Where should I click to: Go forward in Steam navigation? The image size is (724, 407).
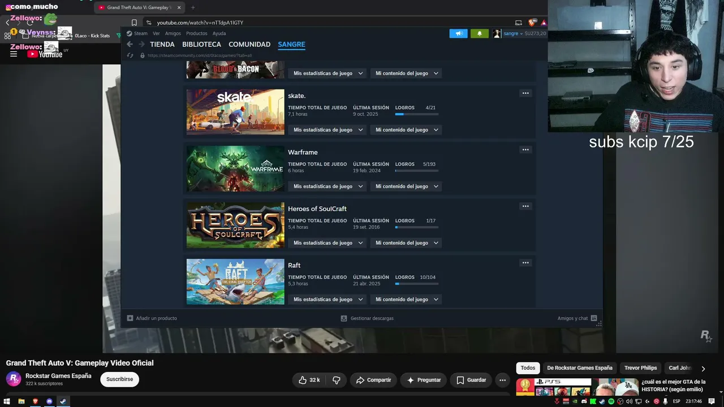(x=141, y=44)
